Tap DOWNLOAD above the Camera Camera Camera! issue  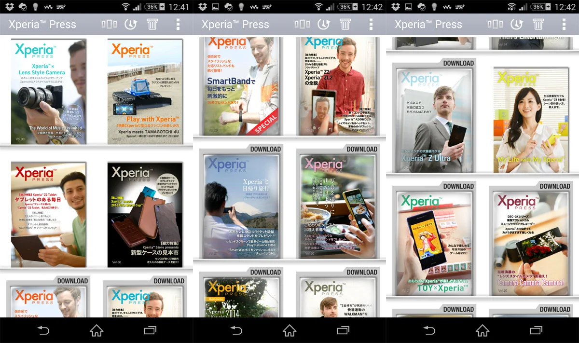pos(555,186)
